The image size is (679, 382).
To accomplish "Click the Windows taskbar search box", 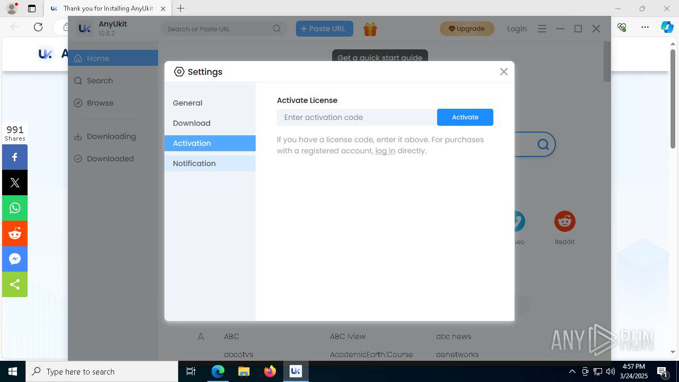I will (x=102, y=371).
